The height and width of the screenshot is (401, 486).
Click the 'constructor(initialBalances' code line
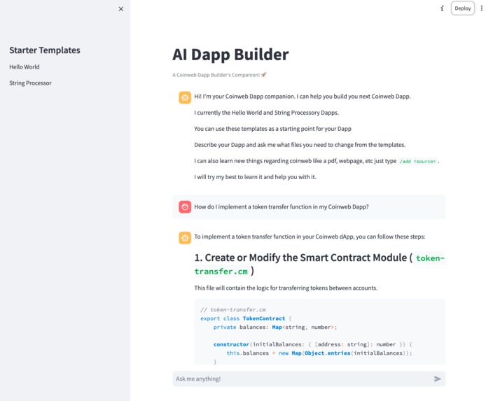click(x=312, y=344)
